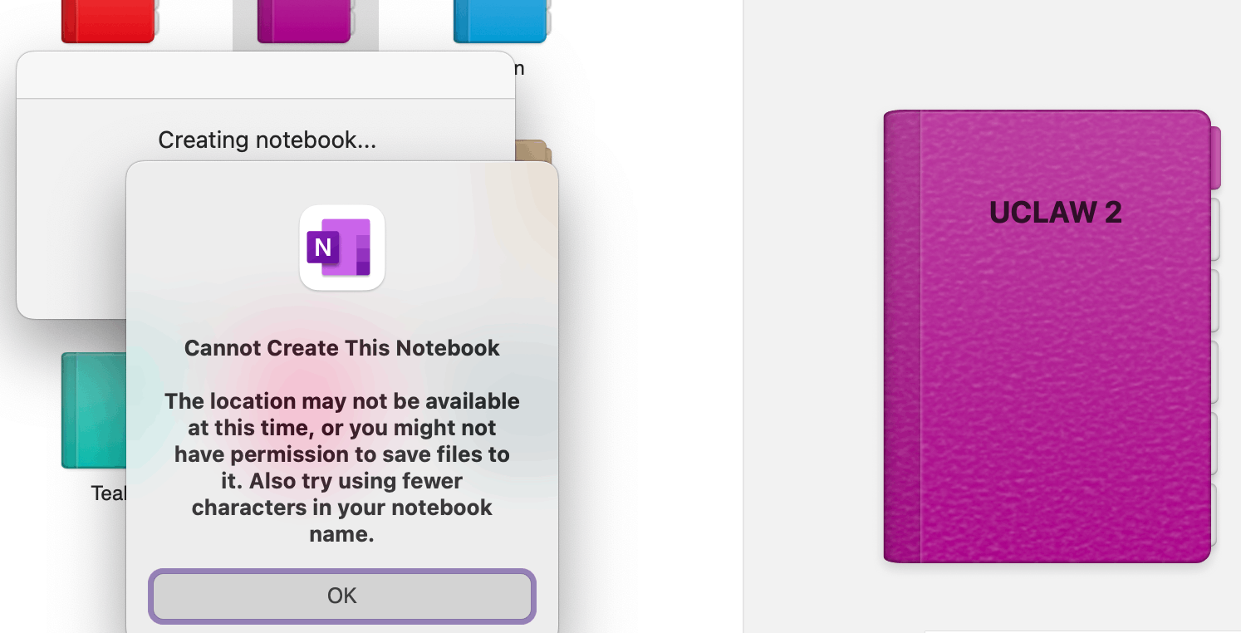This screenshot has height=633, width=1241.
Task: Select the magenta notebook color
Action: click(306, 21)
